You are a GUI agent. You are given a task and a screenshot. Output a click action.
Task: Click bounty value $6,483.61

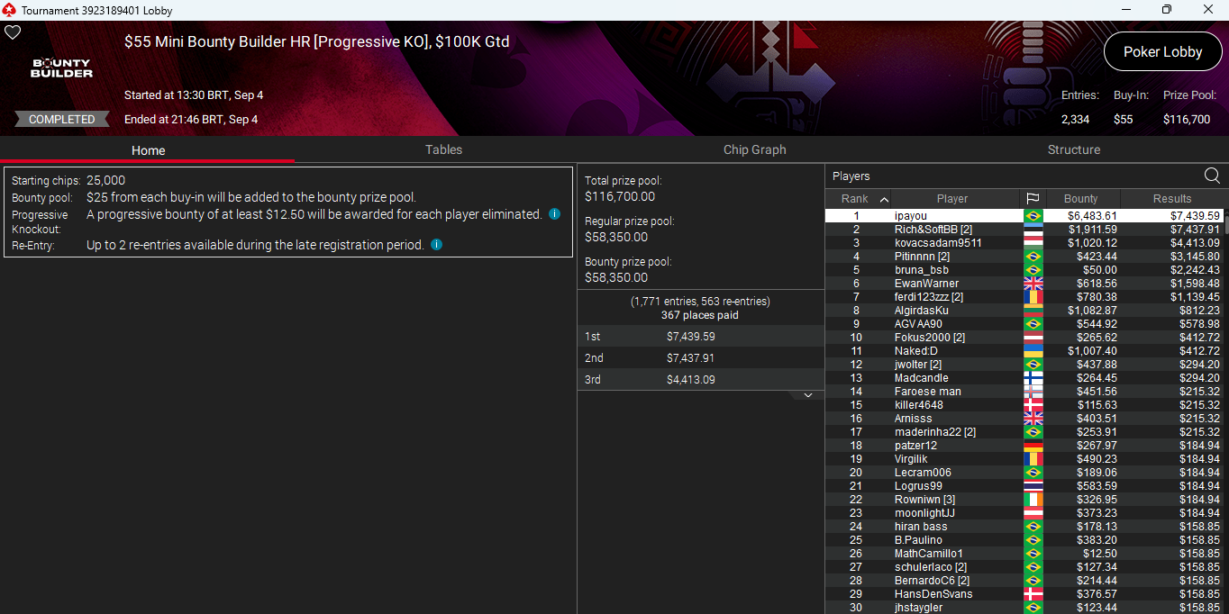(1092, 216)
